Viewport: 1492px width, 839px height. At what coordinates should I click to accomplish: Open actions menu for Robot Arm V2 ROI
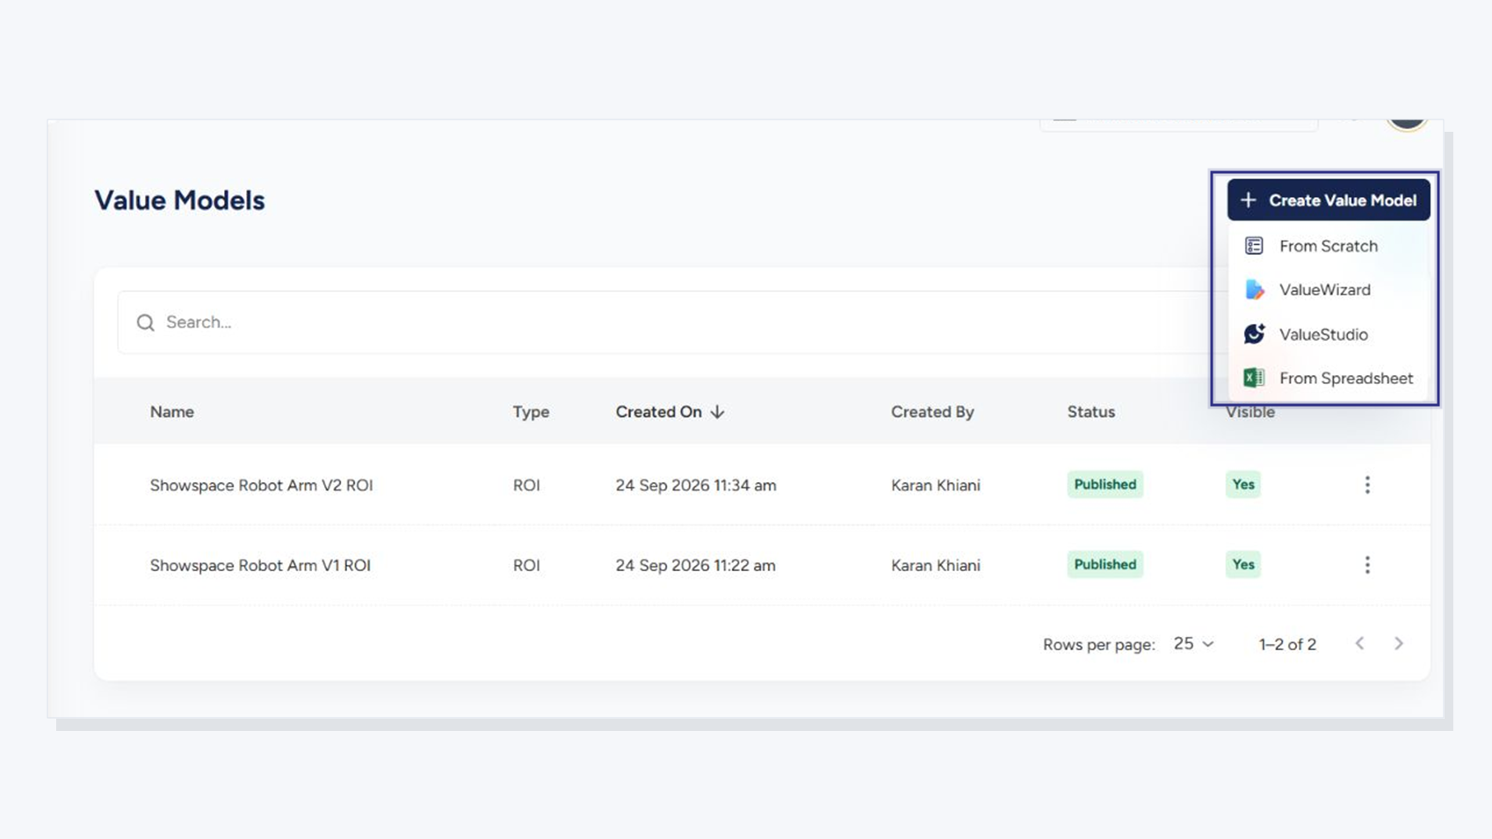[1367, 485]
